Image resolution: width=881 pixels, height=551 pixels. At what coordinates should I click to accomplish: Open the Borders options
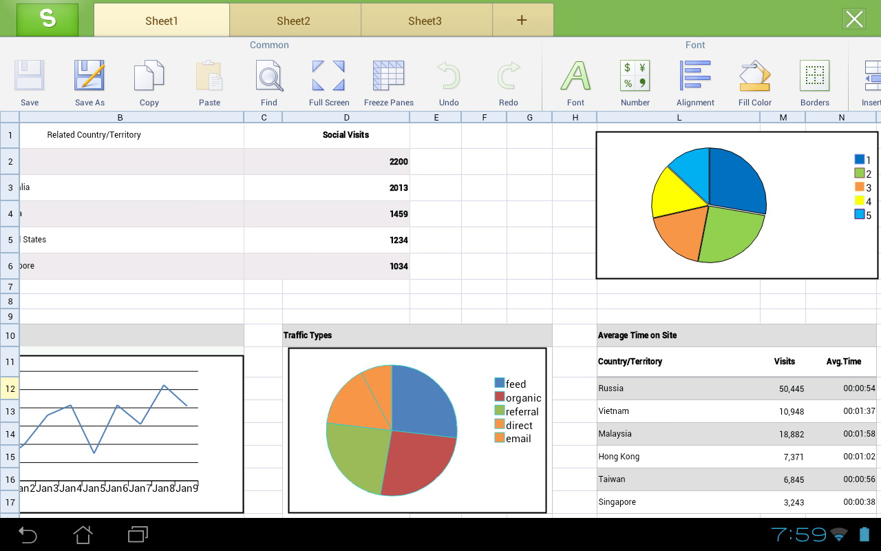pos(815,79)
